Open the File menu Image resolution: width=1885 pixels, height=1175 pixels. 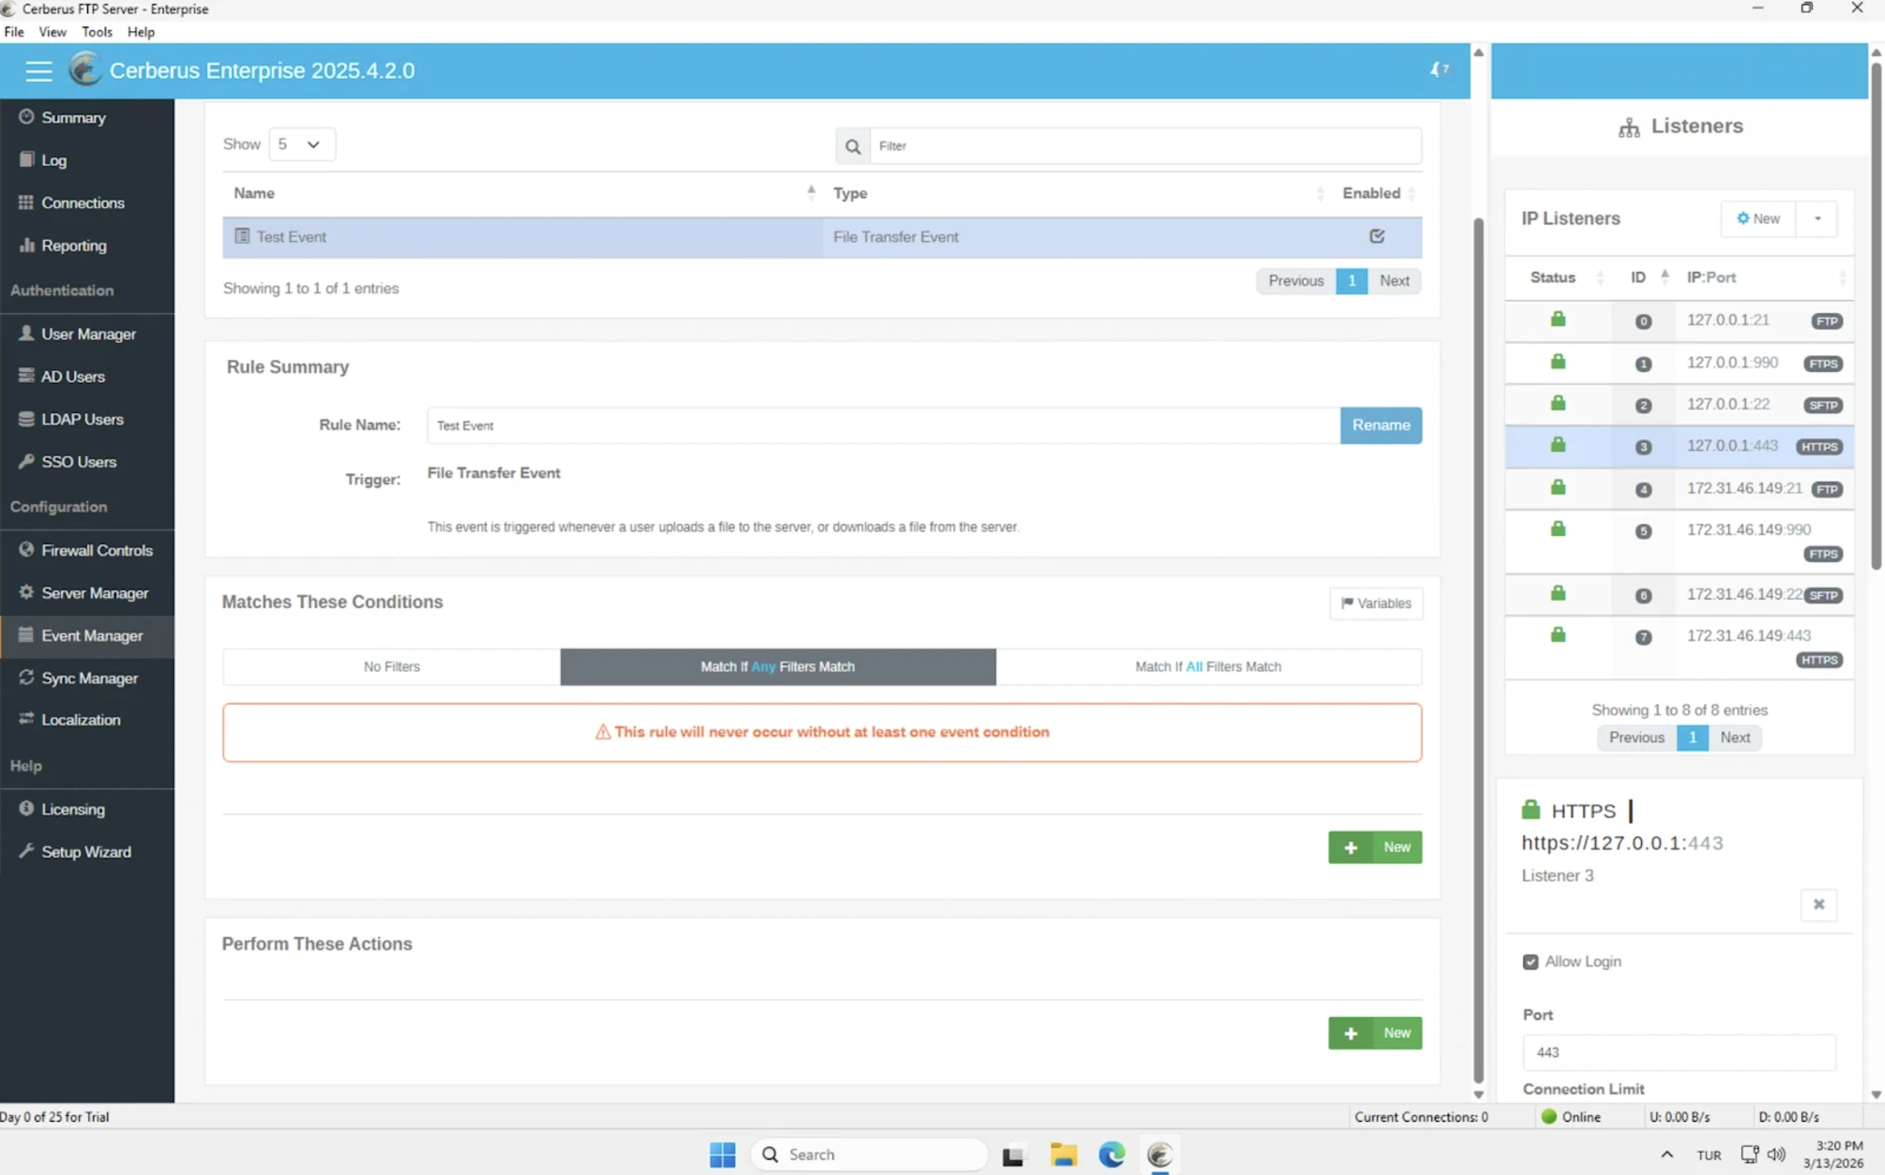tap(14, 32)
